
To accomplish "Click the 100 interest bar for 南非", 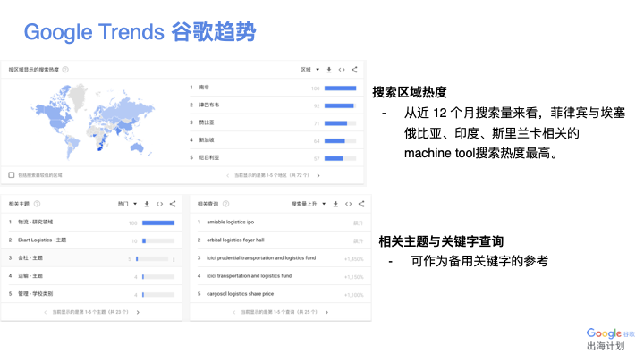I will (x=341, y=88).
